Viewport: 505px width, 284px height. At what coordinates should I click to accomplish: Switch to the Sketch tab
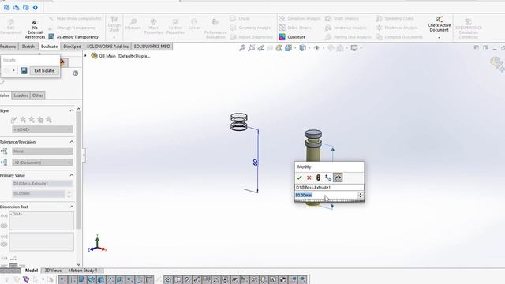click(28, 47)
